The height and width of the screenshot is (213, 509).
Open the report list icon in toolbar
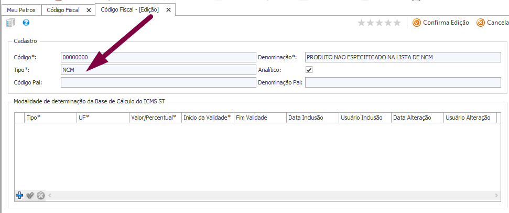click(x=10, y=23)
